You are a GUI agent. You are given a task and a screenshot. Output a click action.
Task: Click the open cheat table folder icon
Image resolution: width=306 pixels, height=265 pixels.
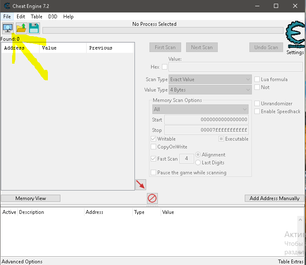[21, 28]
